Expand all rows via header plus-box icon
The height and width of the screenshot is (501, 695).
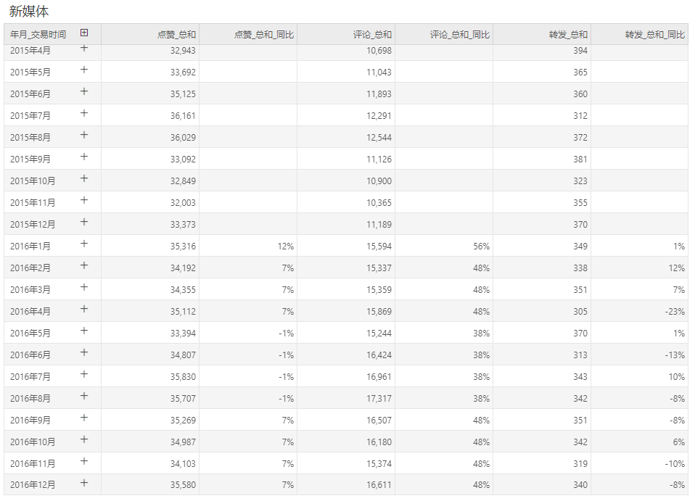pyautogui.click(x=83, y=33)
